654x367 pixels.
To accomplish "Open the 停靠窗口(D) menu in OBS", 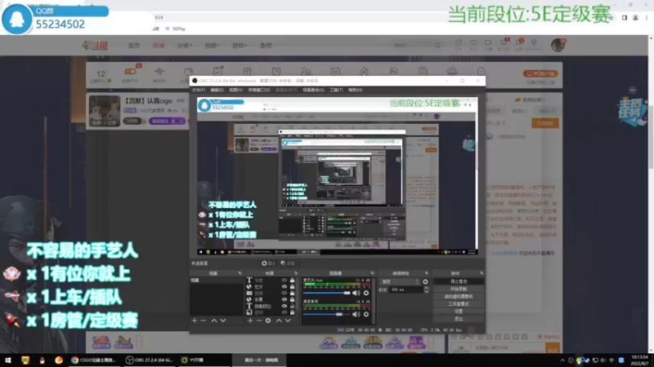I will tap(259, 90).
